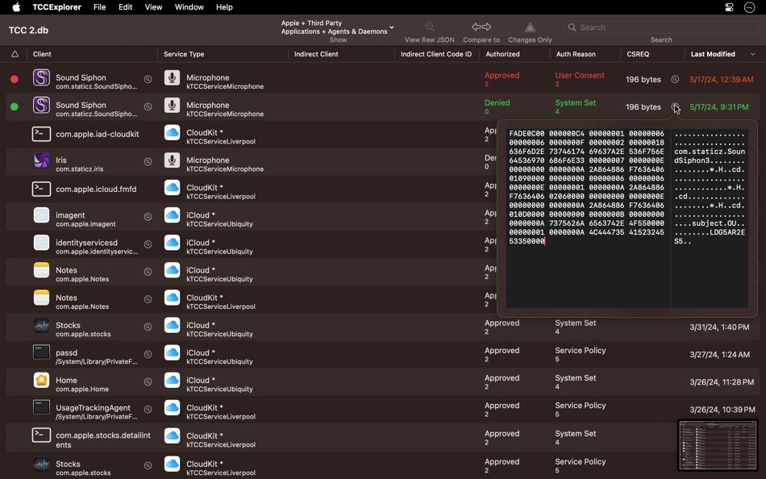
Task: Reveal Iris client details icon
Action: (x=148, y=161)
